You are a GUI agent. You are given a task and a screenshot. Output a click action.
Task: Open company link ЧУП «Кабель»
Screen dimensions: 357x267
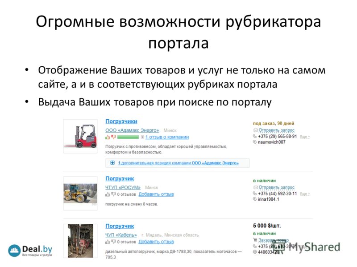click(121, 235)
